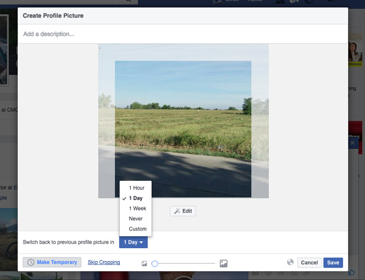The width and height of the screenshot is (365, 280).
Task: Close the blue side panel with X
Action: coord(352,143)
